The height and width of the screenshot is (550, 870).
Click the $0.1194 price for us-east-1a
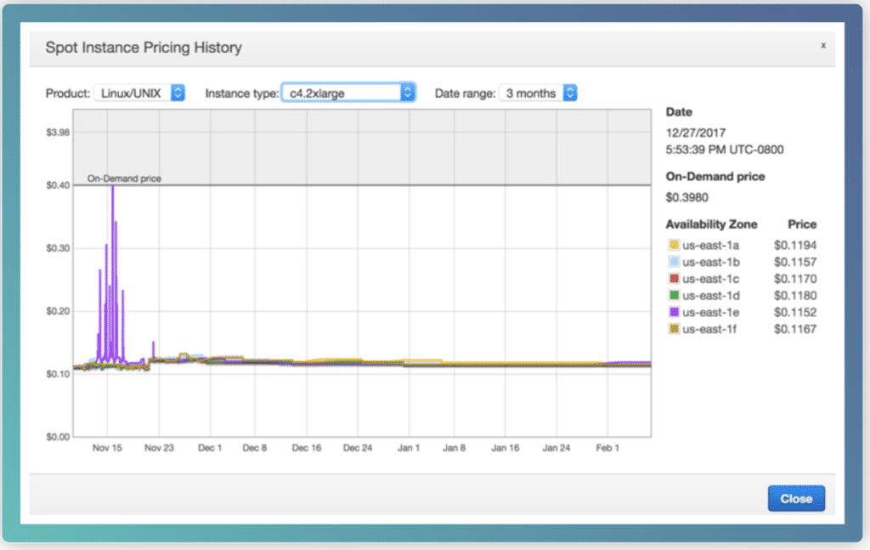pos(794,245)
